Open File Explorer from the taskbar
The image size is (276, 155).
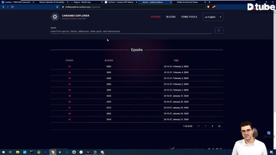(x=18, y=152)
